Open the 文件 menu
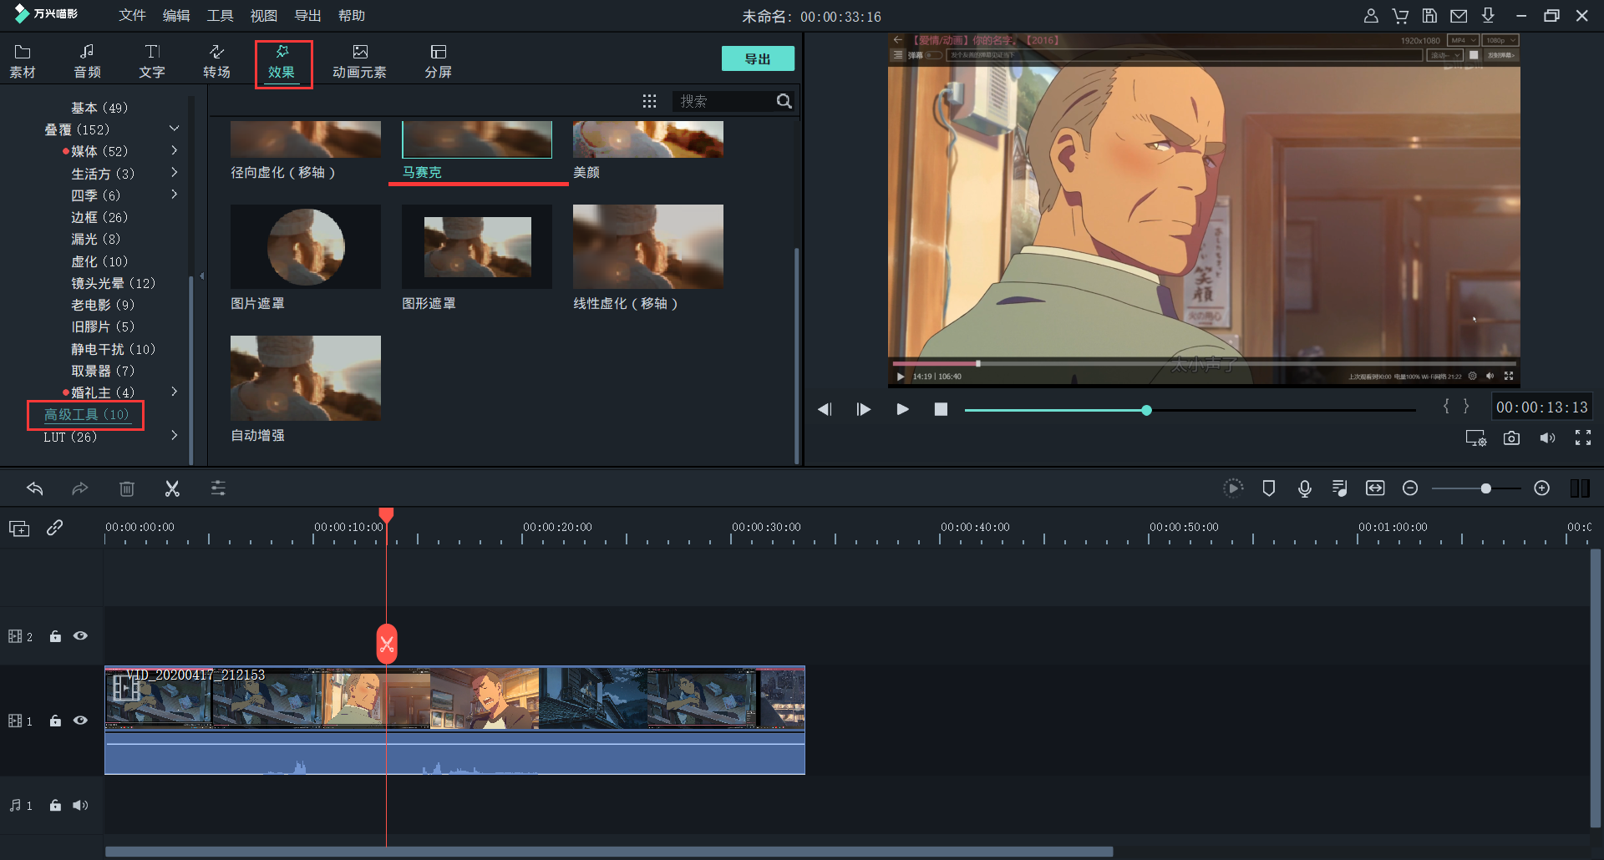 coord(132,16)
